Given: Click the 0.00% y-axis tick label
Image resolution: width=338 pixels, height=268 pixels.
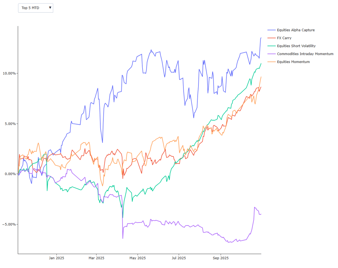Looking at the screenshot, I should pyautogui.click(x=10, y=174).
